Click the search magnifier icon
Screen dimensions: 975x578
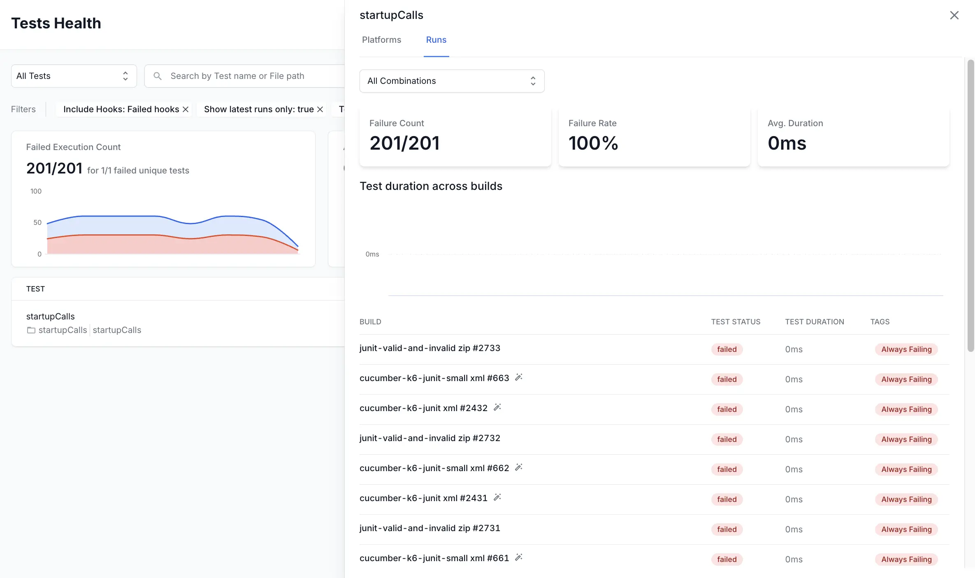tap(157, 76)
